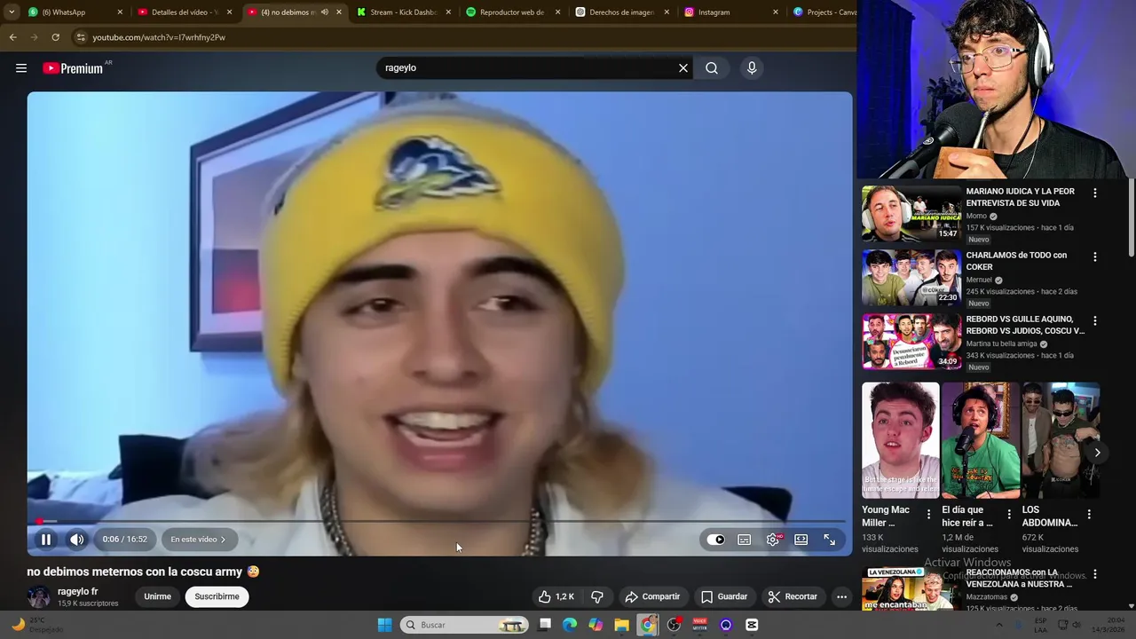Like the video with 1,2 K likes
Image resolution: width=1136 pixels, height=639 pixels.
556,597
